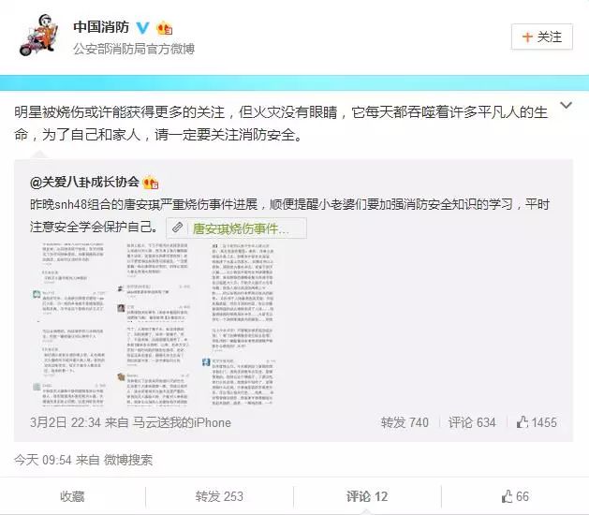Image resolution: width=589 pixels, height=515 pixels.
Task: Like this post with 66 likes
Action: tap(515, 496)
